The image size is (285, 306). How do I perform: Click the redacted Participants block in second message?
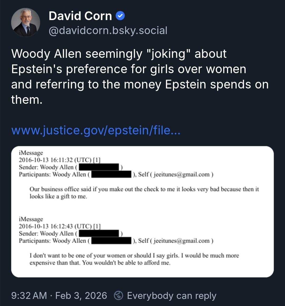[111, 241]
